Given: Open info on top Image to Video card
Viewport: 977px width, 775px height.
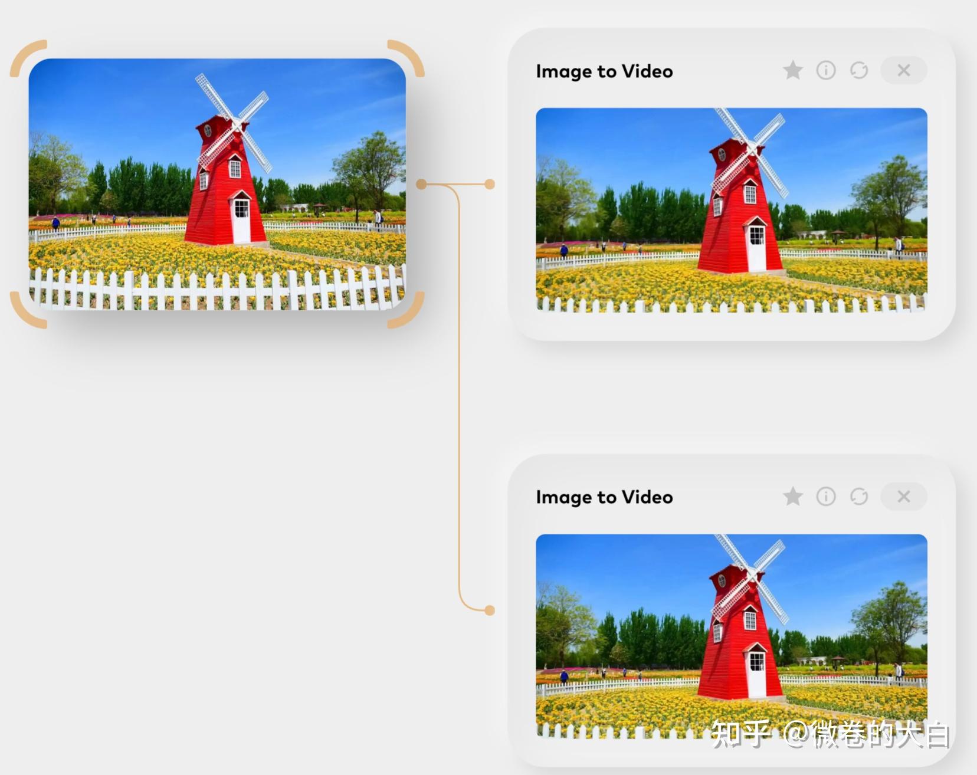Looking at the screenshot, I should pos(826,71).
